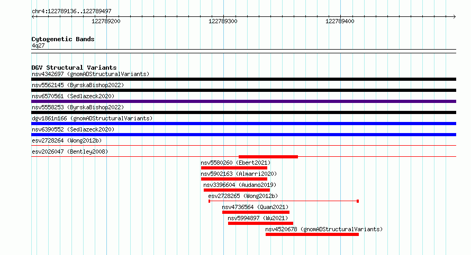Click the thin red line under esv2728264
The height and width of the screenshot is (255, 471).
pyautogui.click(x=243, y=146)
